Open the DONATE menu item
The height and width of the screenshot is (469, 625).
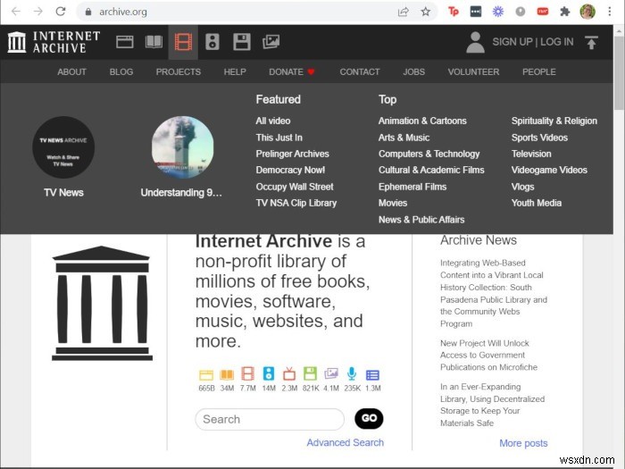pyautogui.click(x=292, y=71)
